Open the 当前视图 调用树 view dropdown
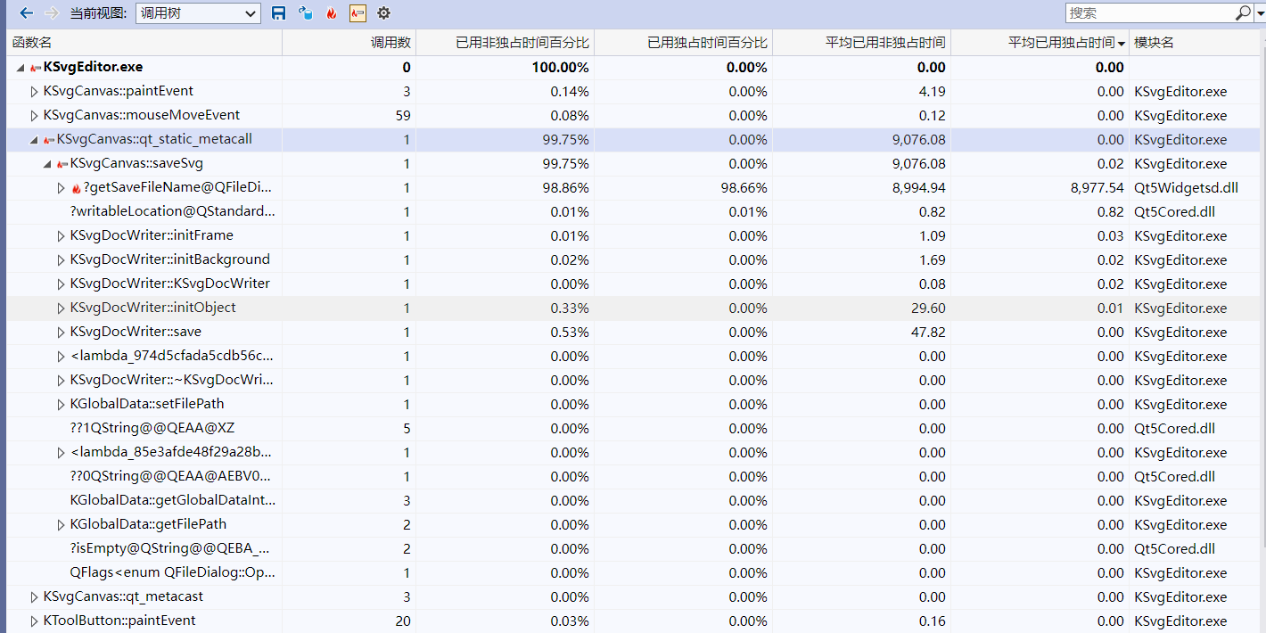The image size is (1266, 633). pyautogui.click(x=198, y=13)
